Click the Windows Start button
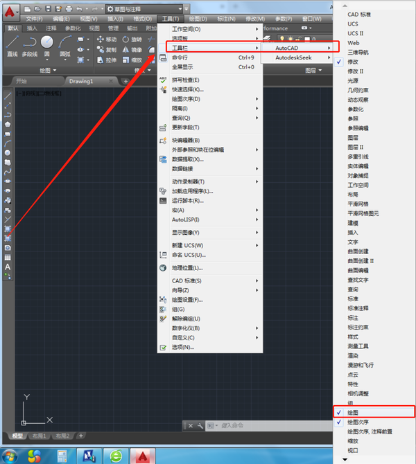Viewport: 416px width, 464px height. click(14, 454)
